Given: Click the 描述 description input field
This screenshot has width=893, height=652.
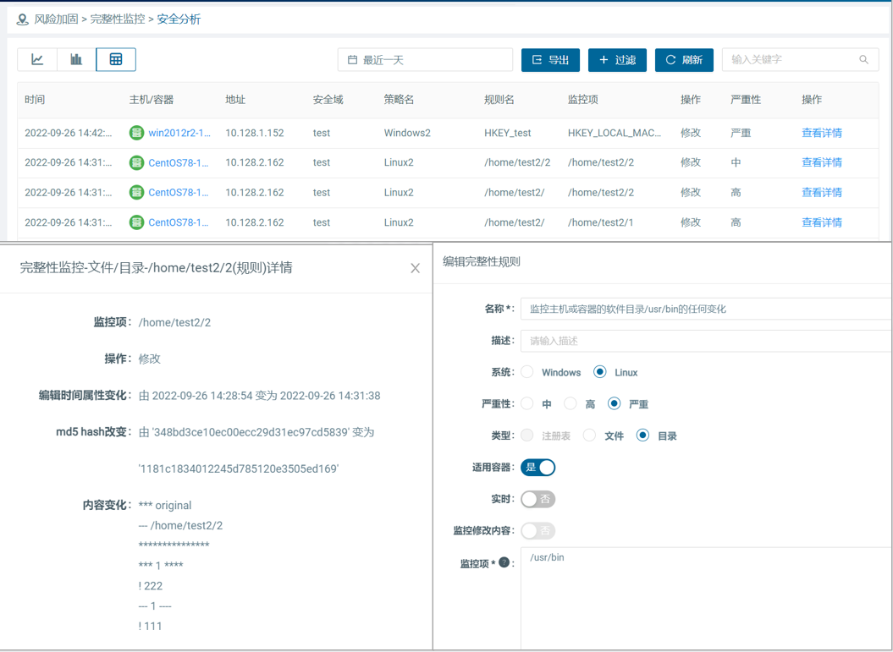Looking at the screenshot, I should 704,341.
